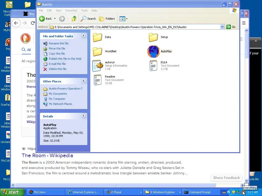The image size is (262, 196).
Task: Click the Share Feedback button
Action: (x=226, y=178)
